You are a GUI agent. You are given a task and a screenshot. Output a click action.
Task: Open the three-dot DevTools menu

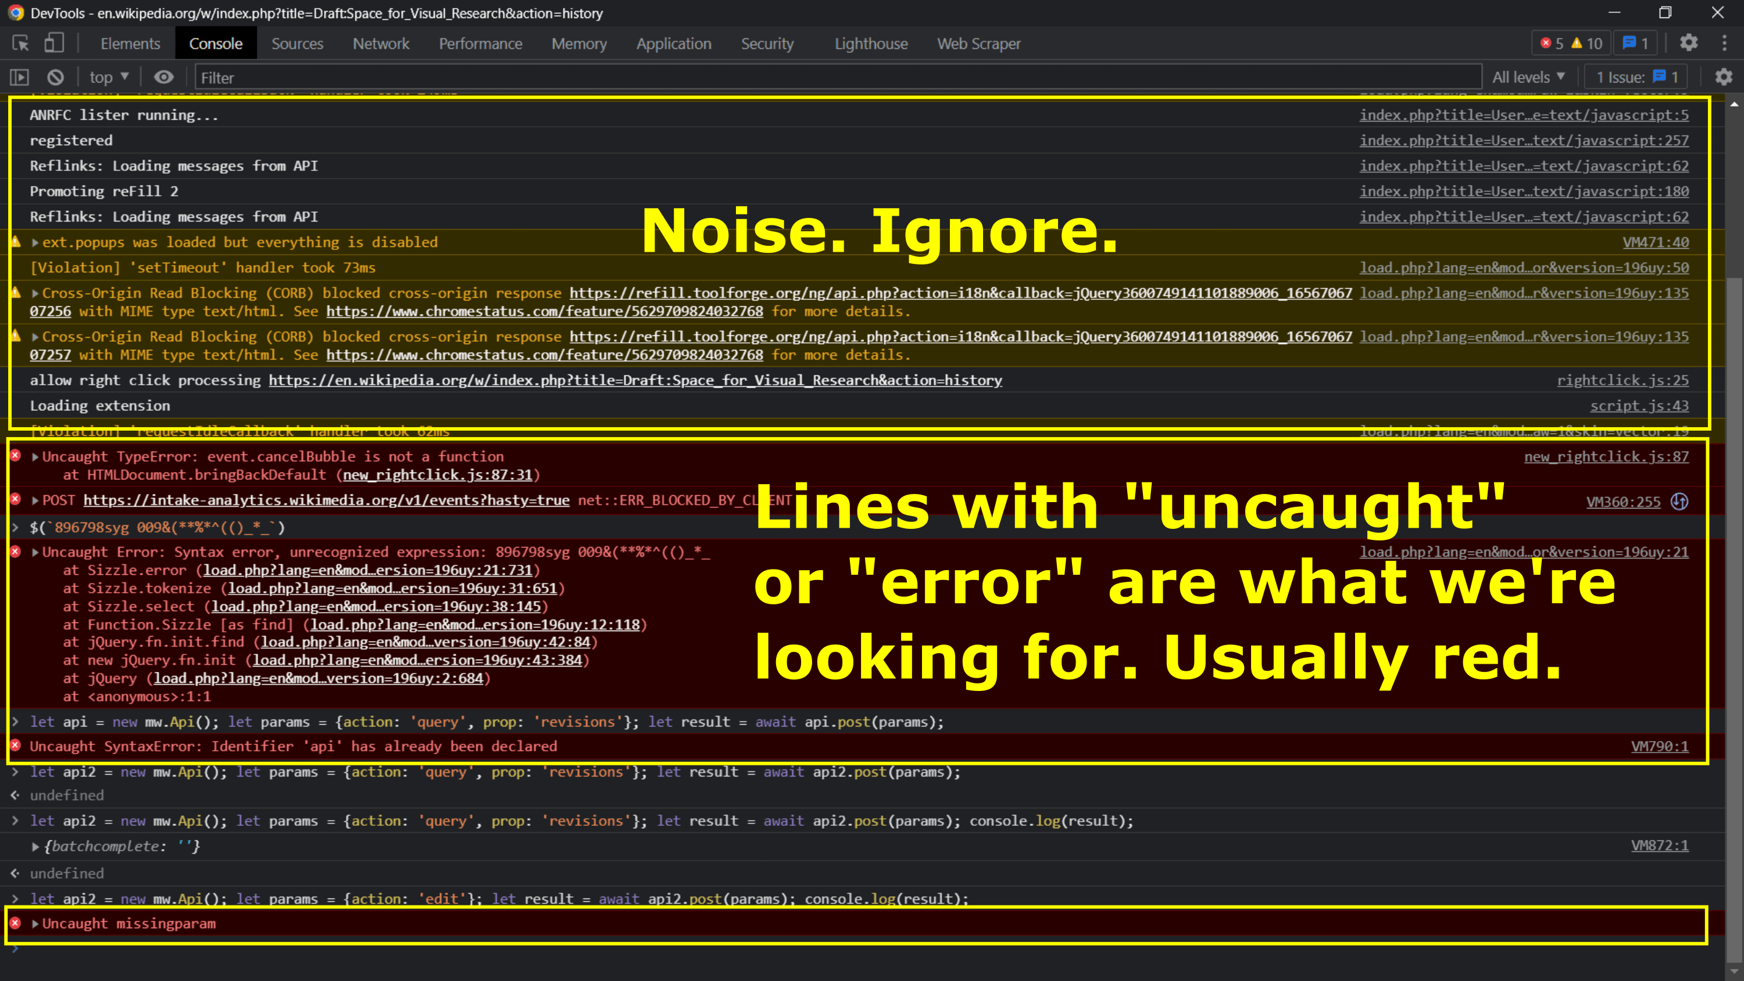pos(1724,44)
